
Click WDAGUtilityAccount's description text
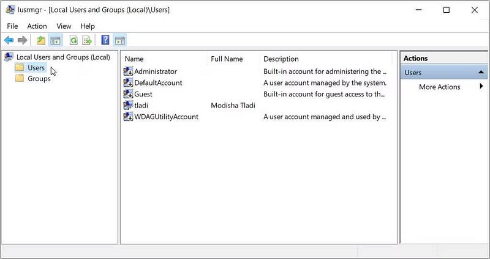325,117
